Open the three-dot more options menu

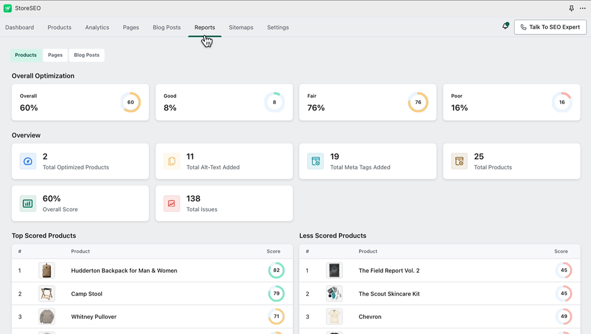coord(583,8)
